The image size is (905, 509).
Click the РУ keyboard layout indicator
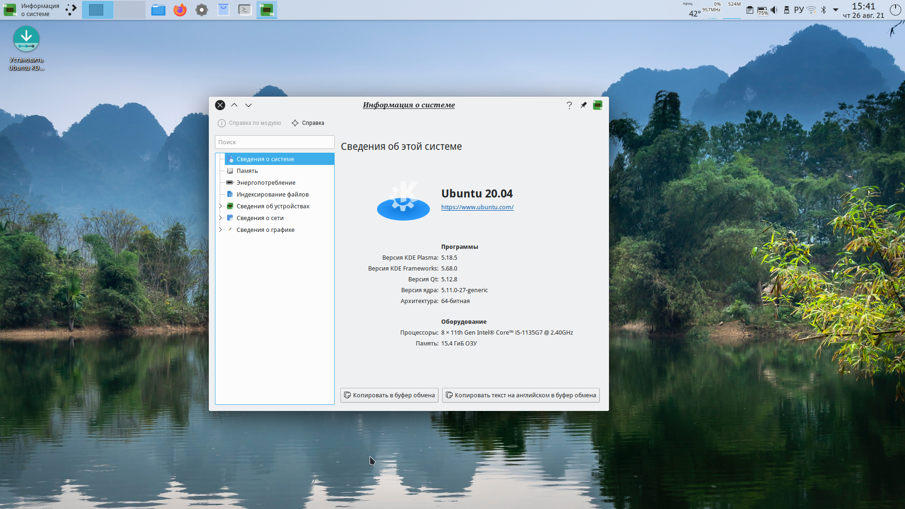click(x=799, y=10)
